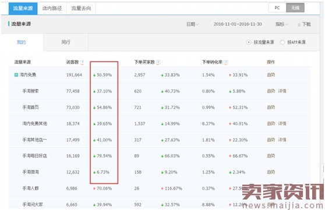The height and width of the screenshot is (210, 325).
Task: Choose the 按APP来源 radio button
Action: coord(282,42)
